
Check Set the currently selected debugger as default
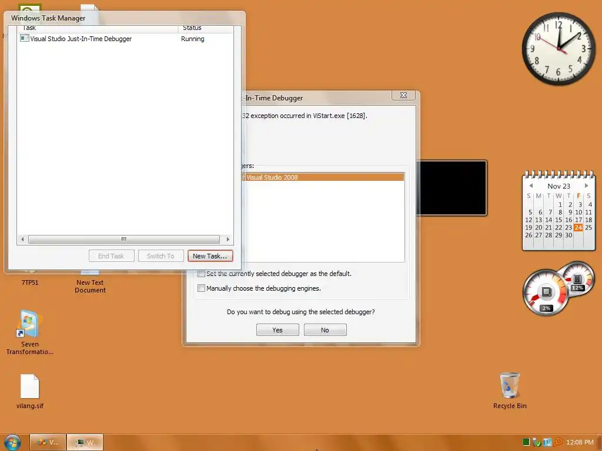pos(201,274)
